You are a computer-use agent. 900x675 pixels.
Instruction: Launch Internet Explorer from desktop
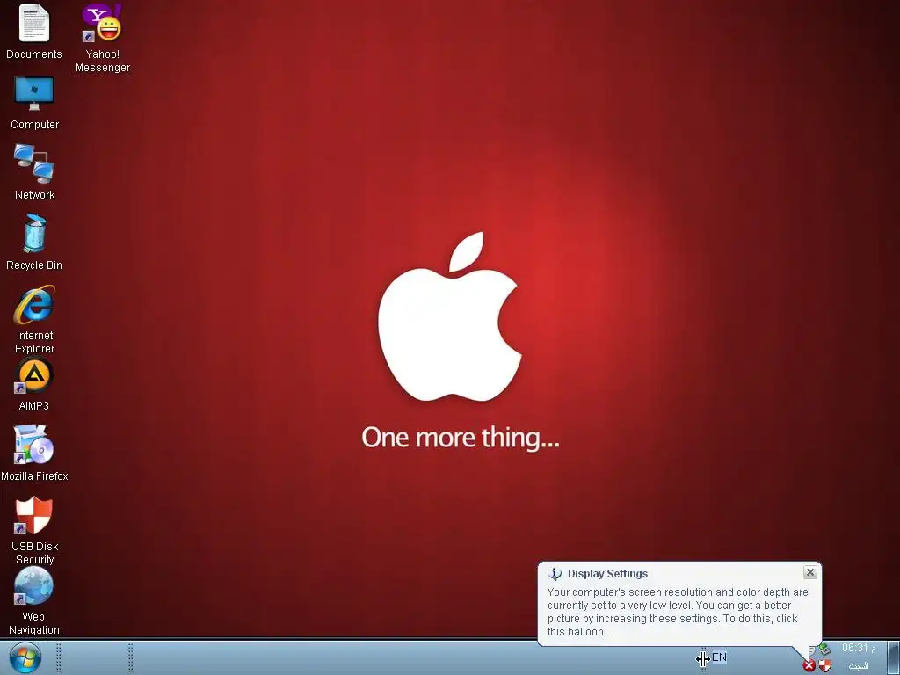[34, 319]
